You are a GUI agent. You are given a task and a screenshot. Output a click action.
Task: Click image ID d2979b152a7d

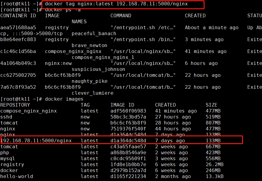pos(128,171)
